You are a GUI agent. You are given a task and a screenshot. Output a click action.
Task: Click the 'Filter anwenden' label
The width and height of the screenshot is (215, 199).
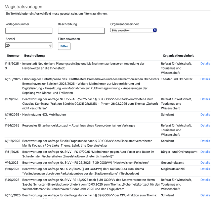69,39
